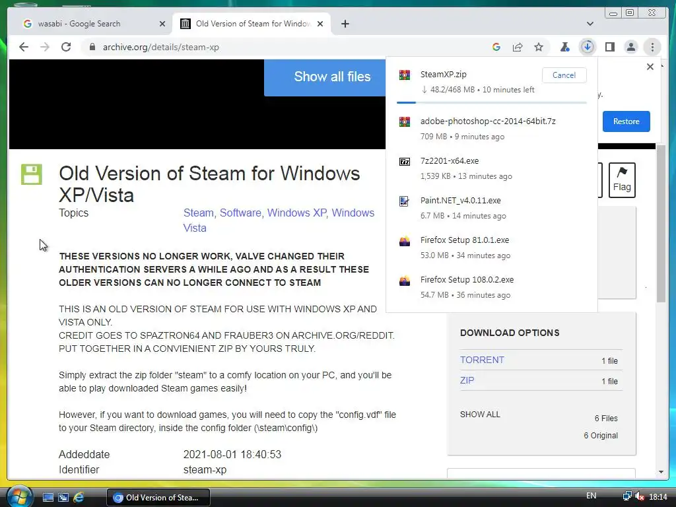Click scroll down arrow of page

click(x=661, y=472)
